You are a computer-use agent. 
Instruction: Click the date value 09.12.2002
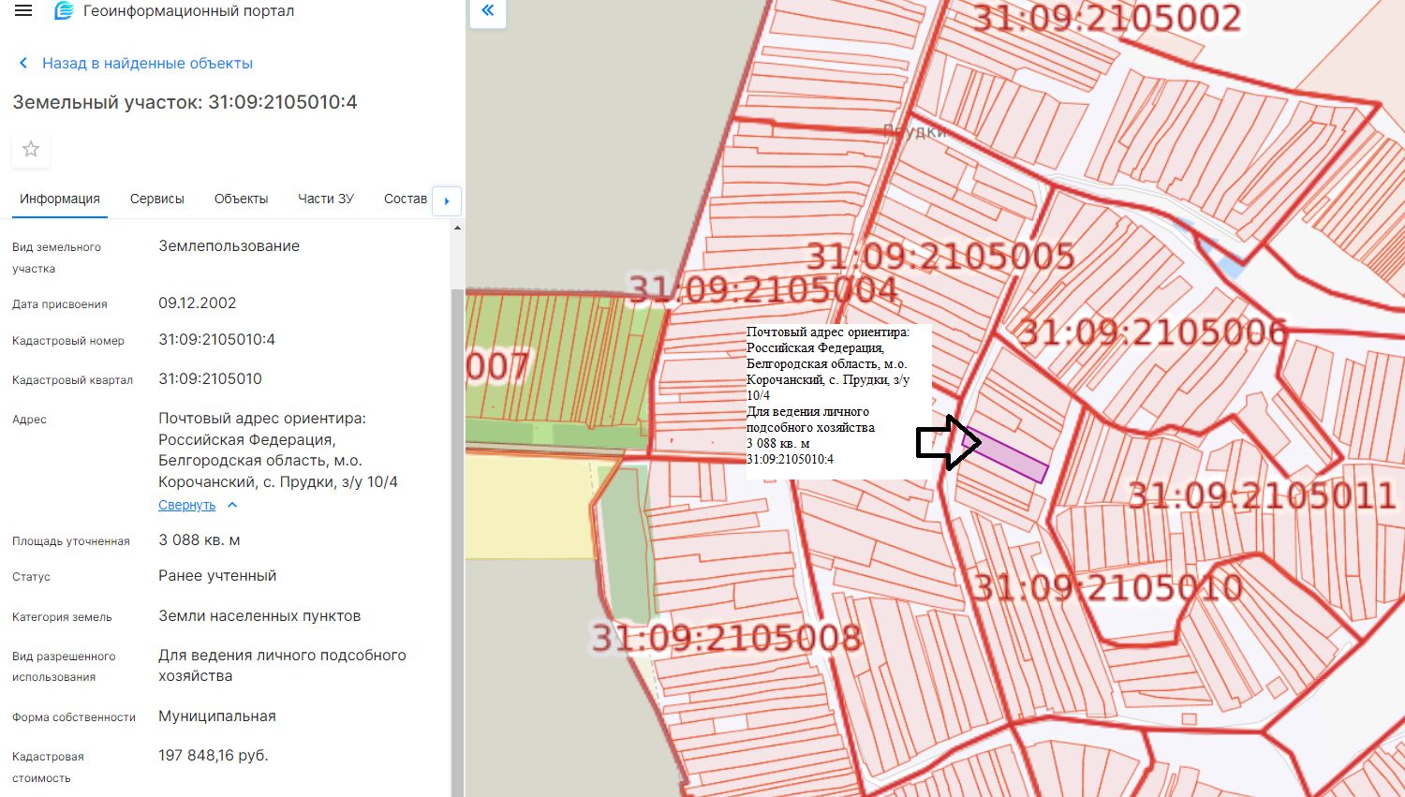tap(198, 303)
